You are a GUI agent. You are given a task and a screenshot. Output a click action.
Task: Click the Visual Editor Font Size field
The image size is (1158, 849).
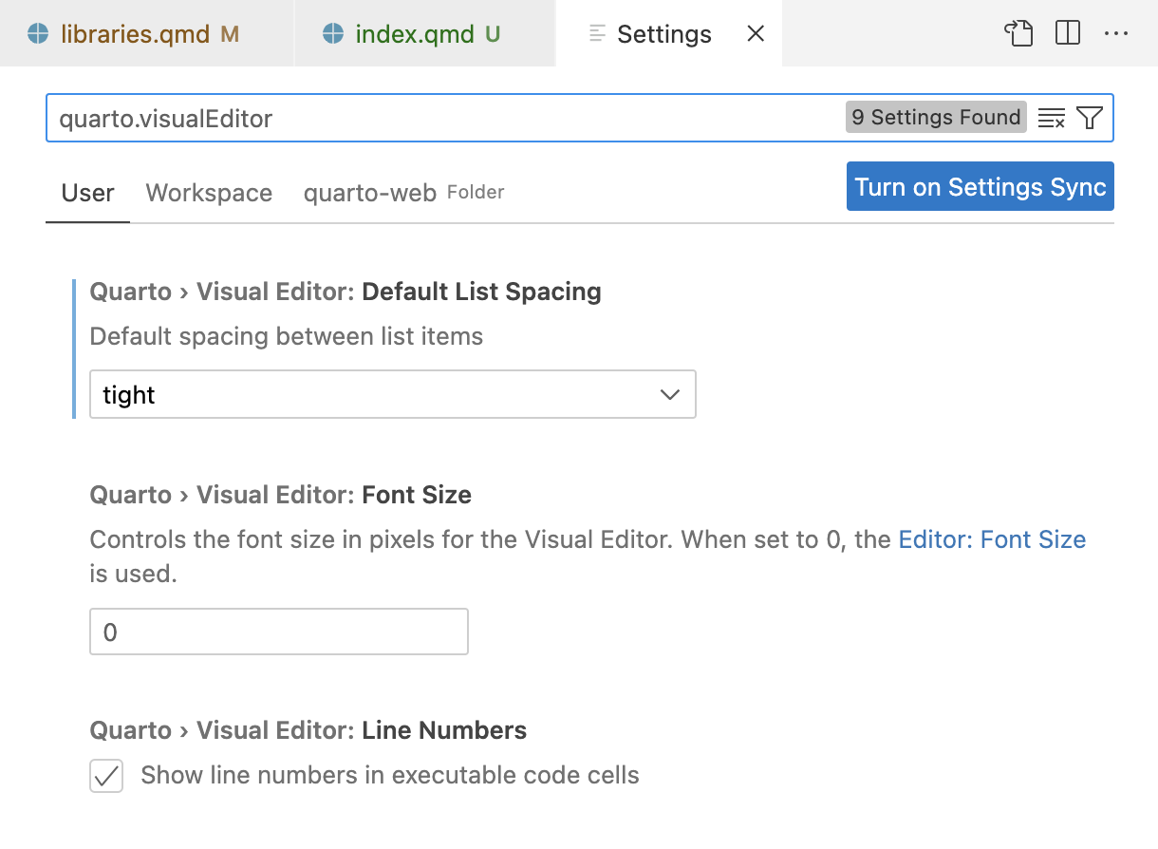pyautogui.click(x=278, y=632)
